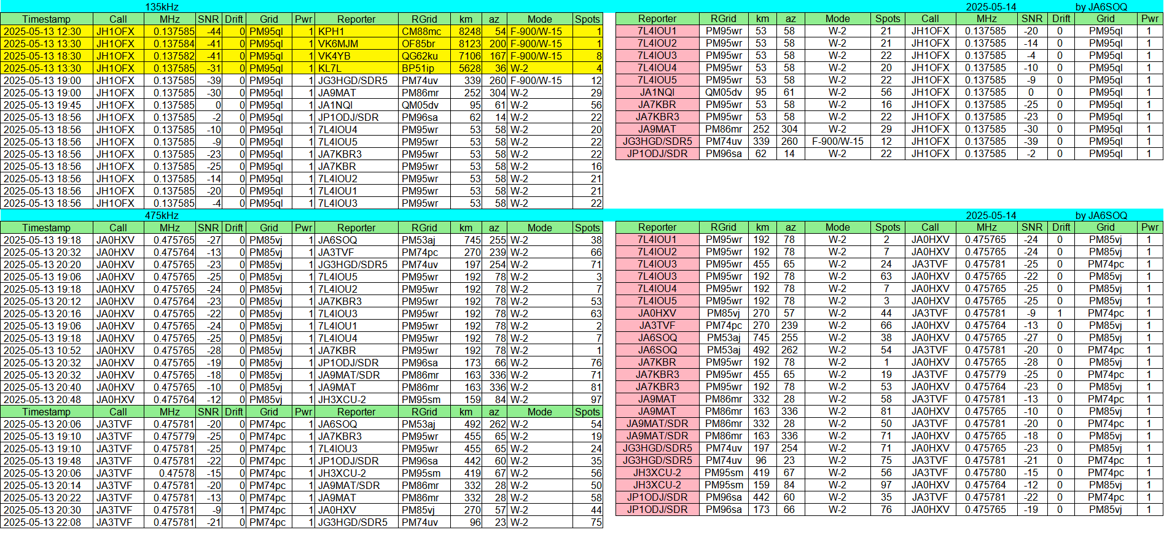This screenshot has height=535, width=1172.
Task: Select the 8123 km distance cell
Action: tap(466, 44)
